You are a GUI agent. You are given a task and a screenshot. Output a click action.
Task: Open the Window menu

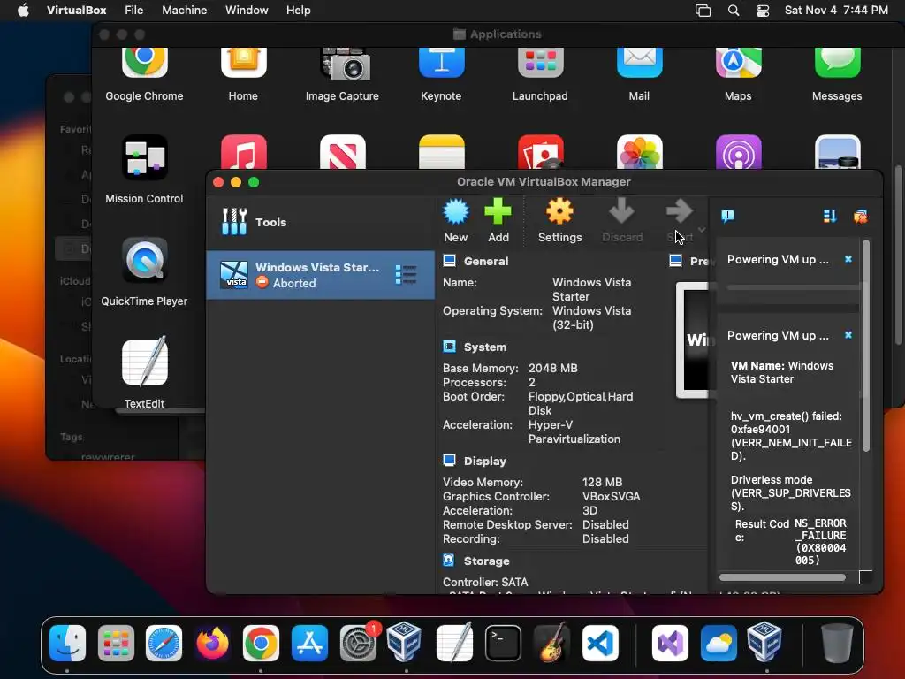pos(247,11)
